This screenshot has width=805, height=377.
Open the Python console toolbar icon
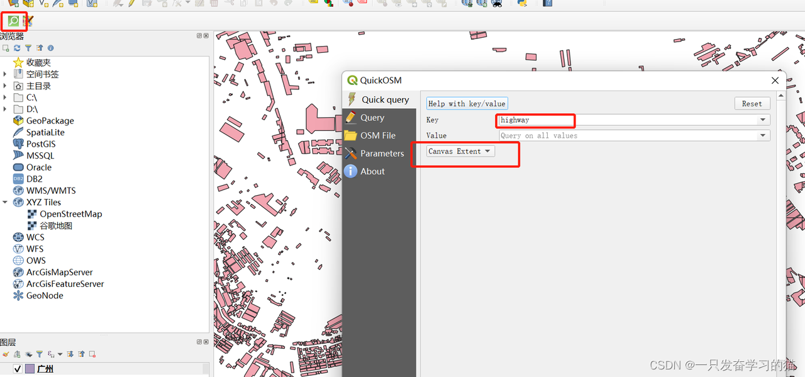[x=522, y=3]
